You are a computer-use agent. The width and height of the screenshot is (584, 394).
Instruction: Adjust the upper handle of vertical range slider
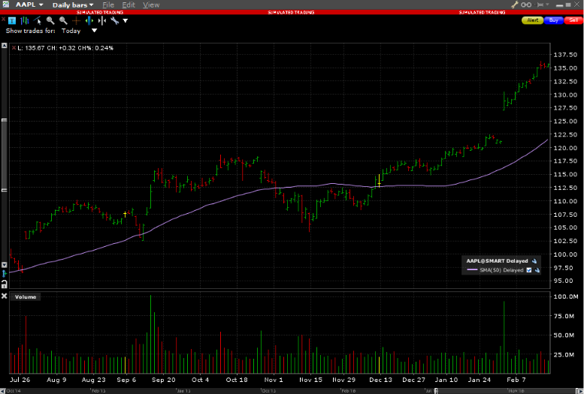(4, 120)
